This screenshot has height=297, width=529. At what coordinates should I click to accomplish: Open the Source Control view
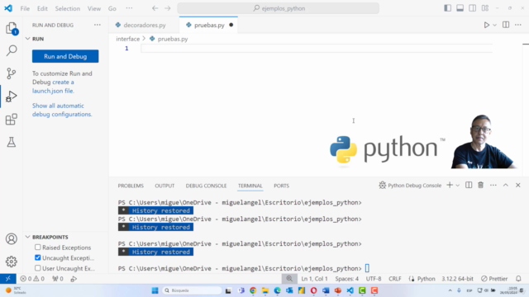coord(12,73)
